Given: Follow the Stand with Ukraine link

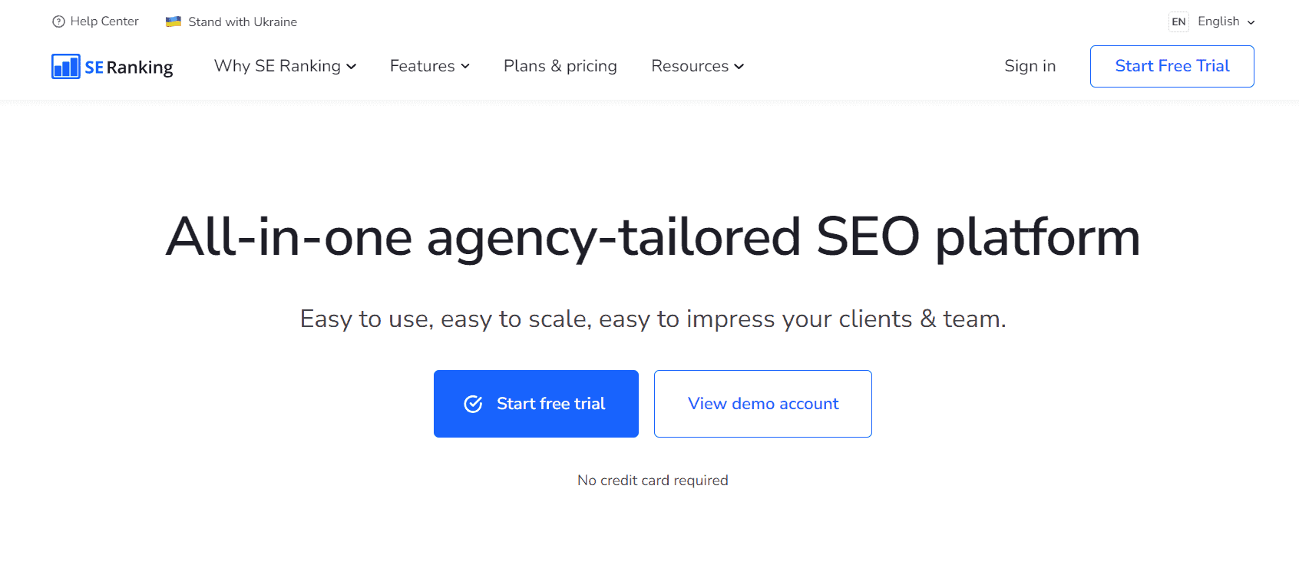Looking at the screenshot, I should click(243, 21).
